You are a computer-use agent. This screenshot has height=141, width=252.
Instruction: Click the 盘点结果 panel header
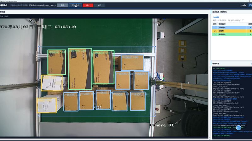[220, 12]
